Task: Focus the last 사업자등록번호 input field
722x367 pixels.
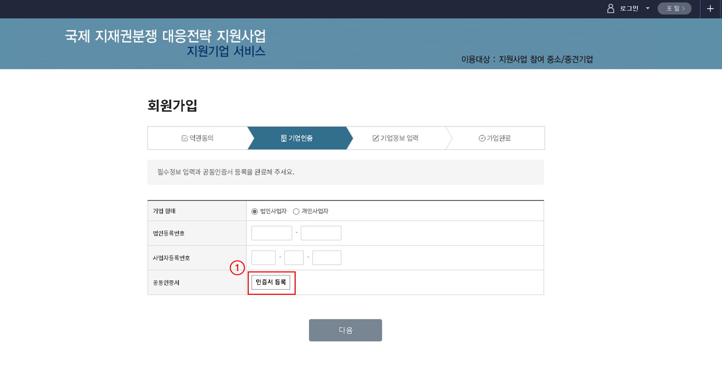Action: pyautogui.click(x=327, y=258)
